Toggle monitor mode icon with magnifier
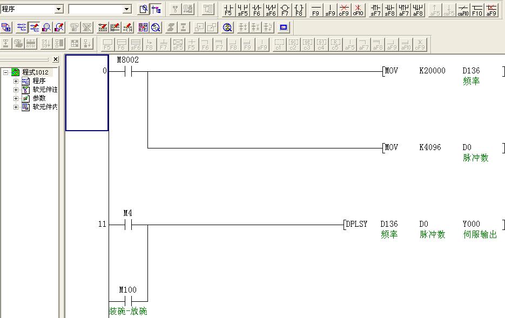Viewport: 505px width, 318px height. click(x=47, y=27)
